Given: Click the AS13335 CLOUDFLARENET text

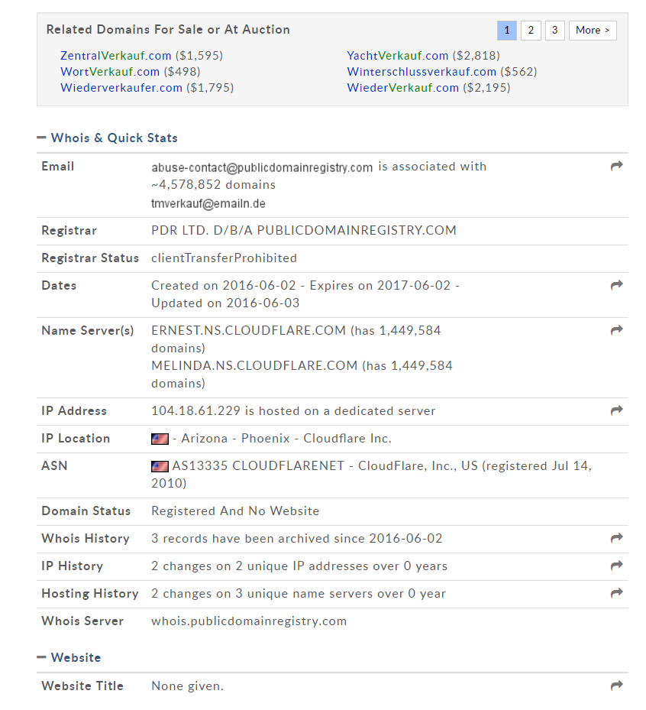Looking at the screenshot, I should (x=258, y=466).
